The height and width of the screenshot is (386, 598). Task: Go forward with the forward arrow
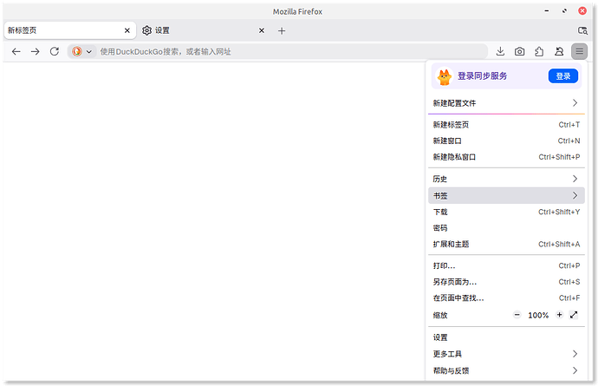click(x=35, y=51)
